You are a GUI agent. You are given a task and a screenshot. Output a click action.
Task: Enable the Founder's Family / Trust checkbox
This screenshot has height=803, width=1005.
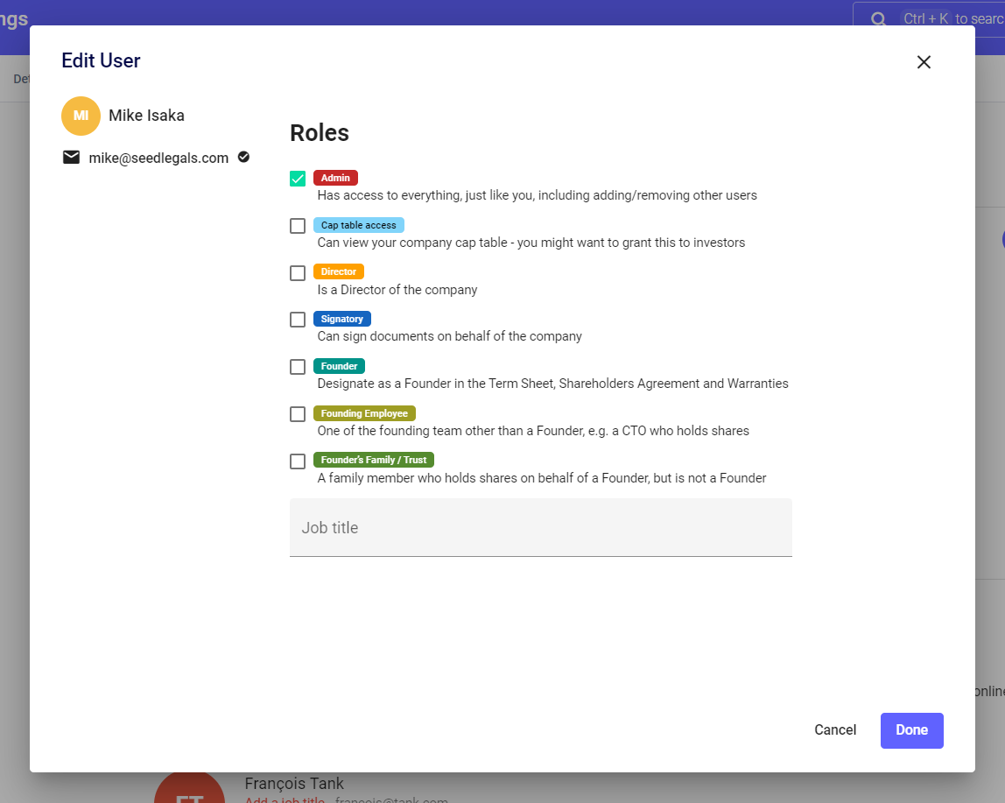click(298, 461)
